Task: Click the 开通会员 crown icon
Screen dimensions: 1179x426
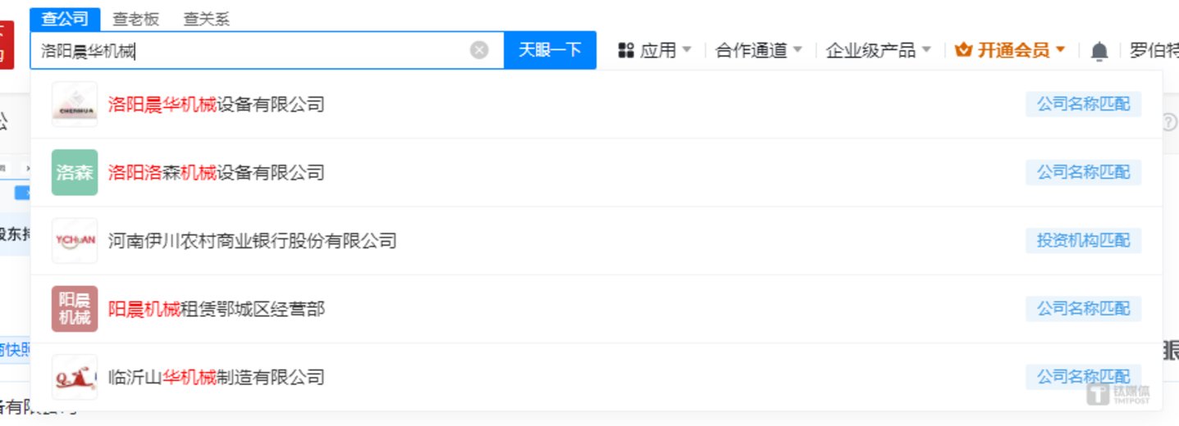Action: (964, 51)
